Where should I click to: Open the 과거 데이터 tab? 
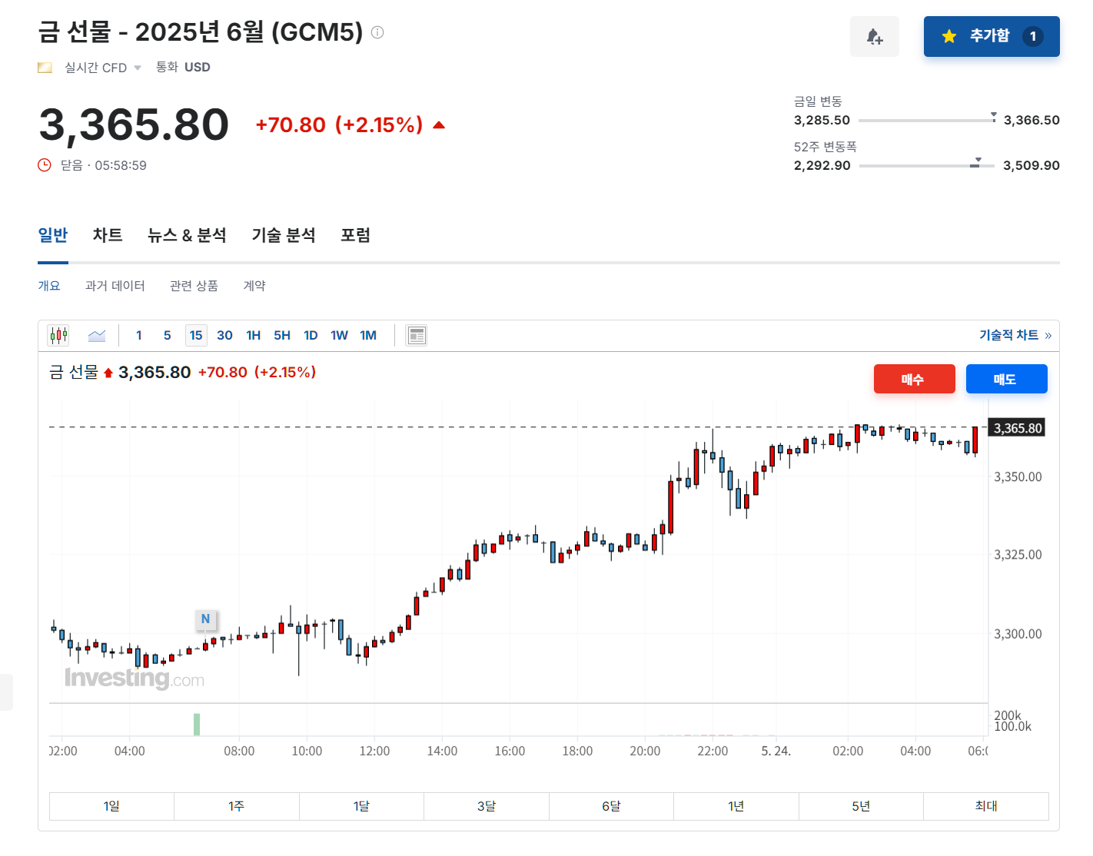coord(115,285)
